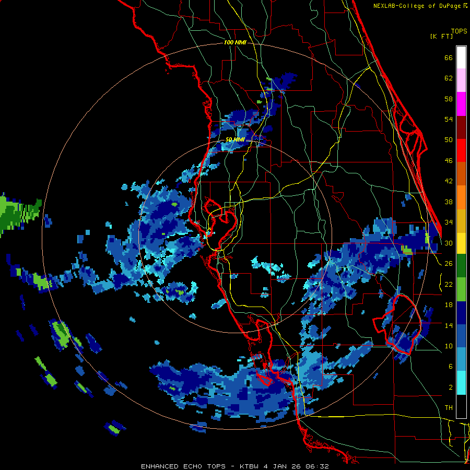Click the "54" legend value

coord(449,119)
